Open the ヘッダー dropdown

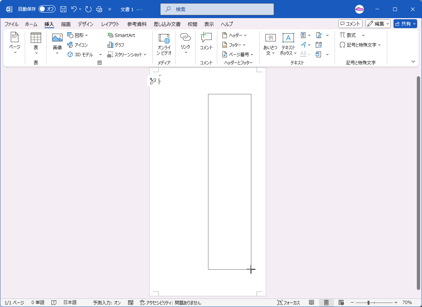[x=234, y=35]
